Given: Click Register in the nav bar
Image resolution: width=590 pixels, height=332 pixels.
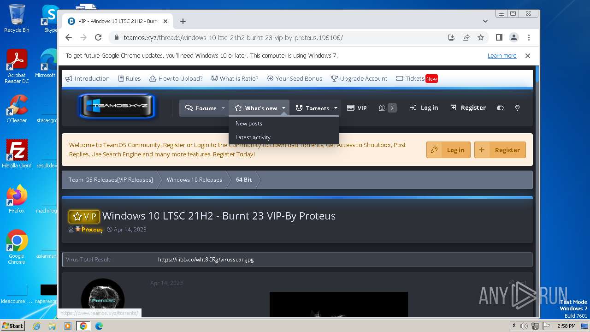Looking at the screenshot, I should coord(468,107).
